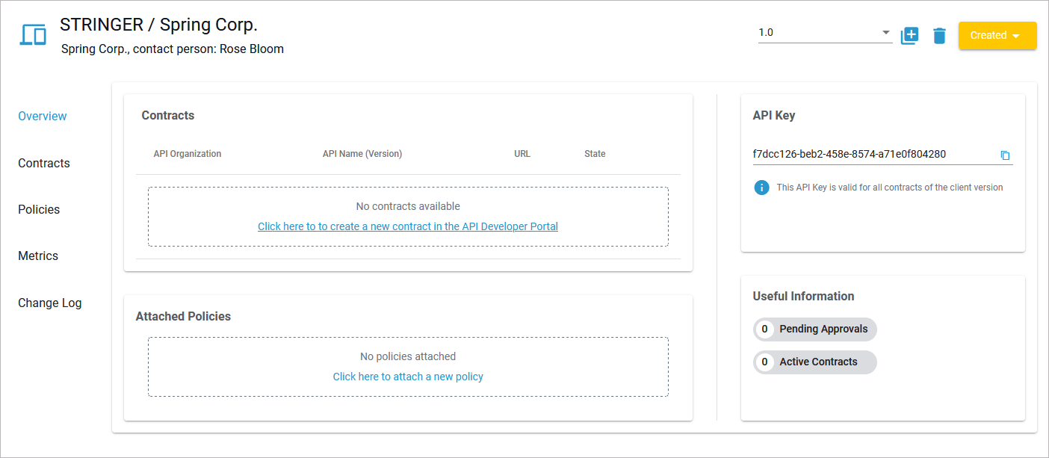
Task: Expand the Created status dropdown
Action: [x=997, y=35]
